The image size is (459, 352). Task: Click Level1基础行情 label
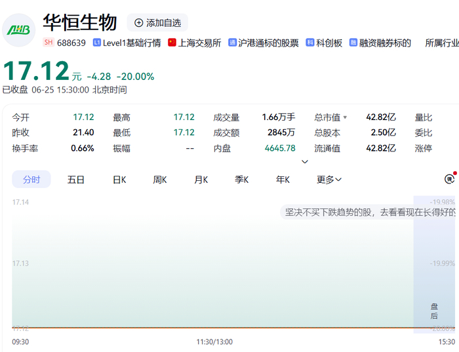(132, 43)
